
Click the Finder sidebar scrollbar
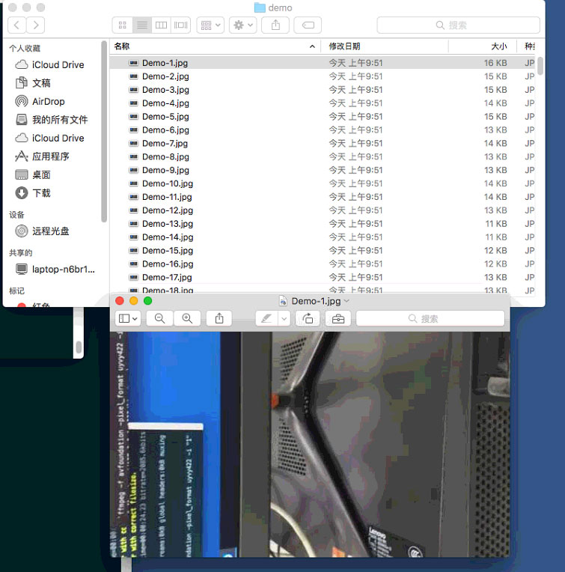pyautogui.click(x=104, y=131)
